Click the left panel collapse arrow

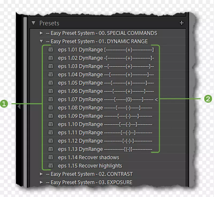tap(19, 107)
